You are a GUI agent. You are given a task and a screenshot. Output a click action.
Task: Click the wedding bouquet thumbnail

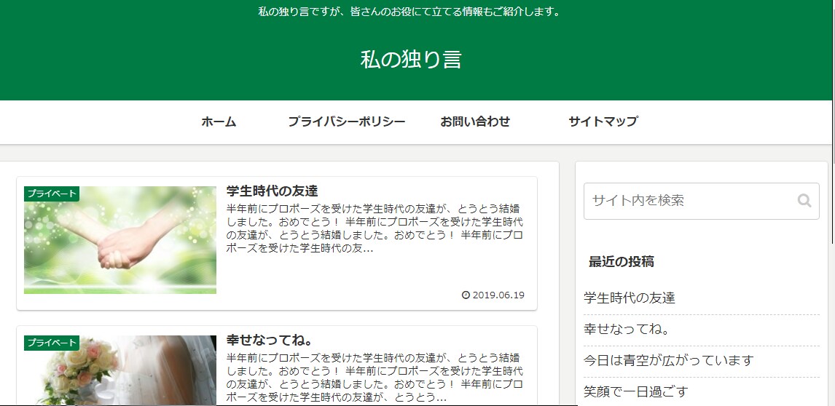coord(120,370)
